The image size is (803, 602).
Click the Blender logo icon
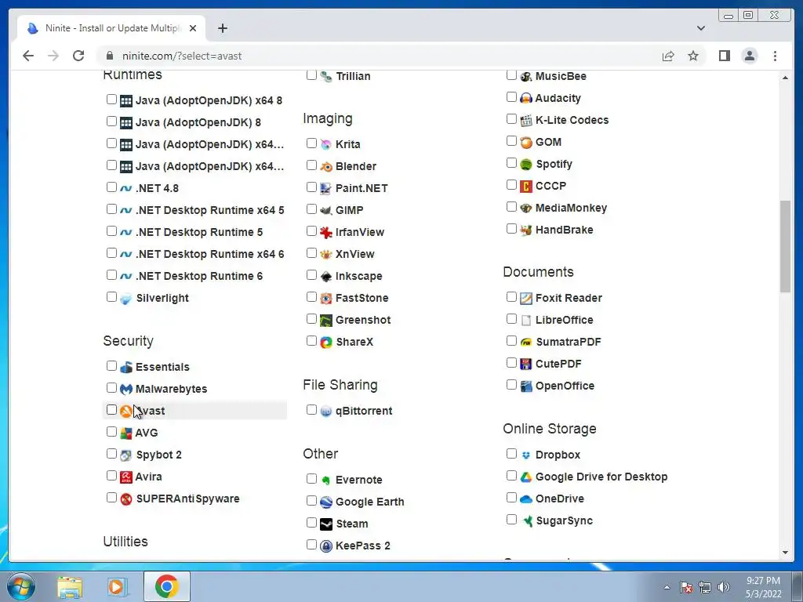click(x=326, y=166)
